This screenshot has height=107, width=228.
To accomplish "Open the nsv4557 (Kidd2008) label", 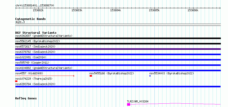I will [x=29, y=73].
